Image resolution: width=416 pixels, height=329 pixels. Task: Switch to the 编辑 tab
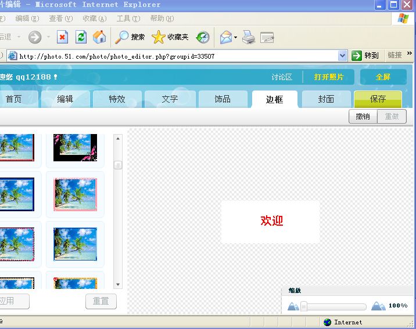coord(65,99)
